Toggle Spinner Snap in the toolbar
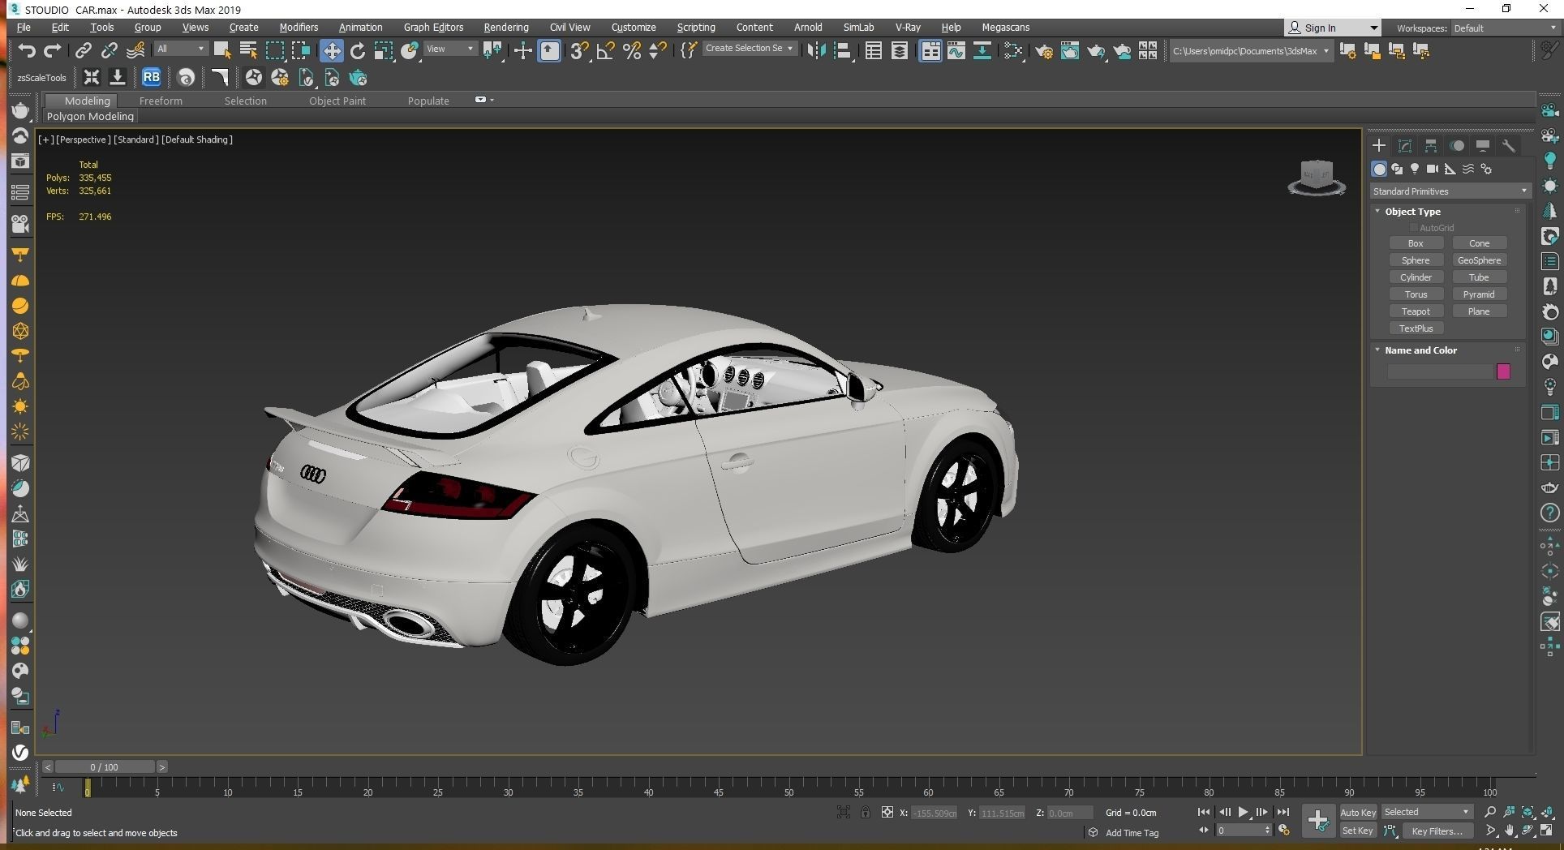Viewport: 1564px width, 850px height. tap(658, 51)
